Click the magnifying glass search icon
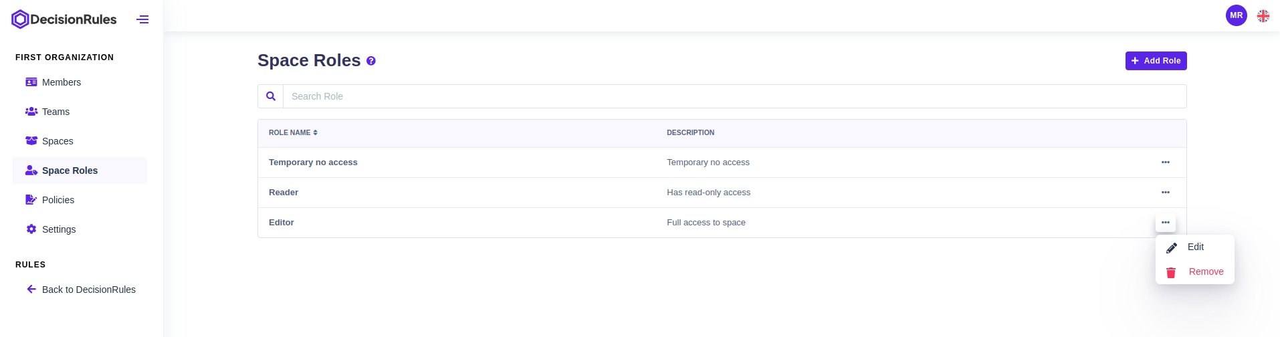1280x337 pixels. [x=271, y=96]
